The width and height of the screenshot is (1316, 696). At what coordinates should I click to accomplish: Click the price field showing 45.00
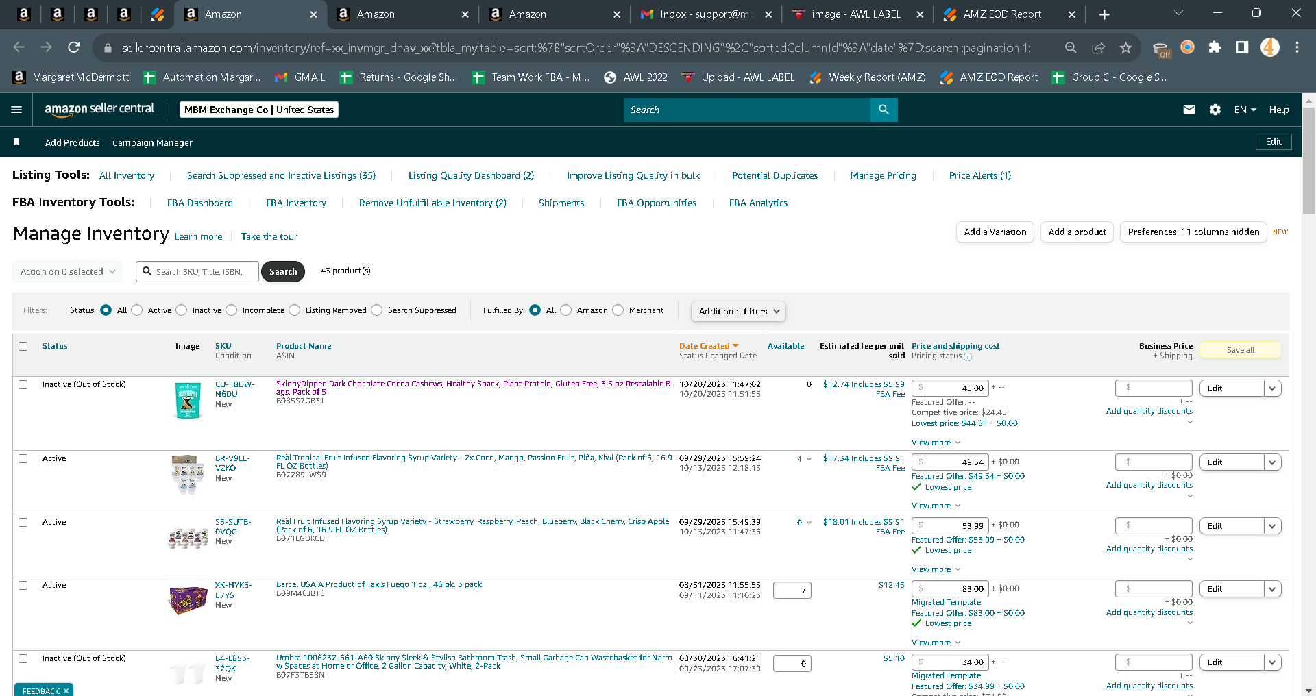[x=950, y=388]
